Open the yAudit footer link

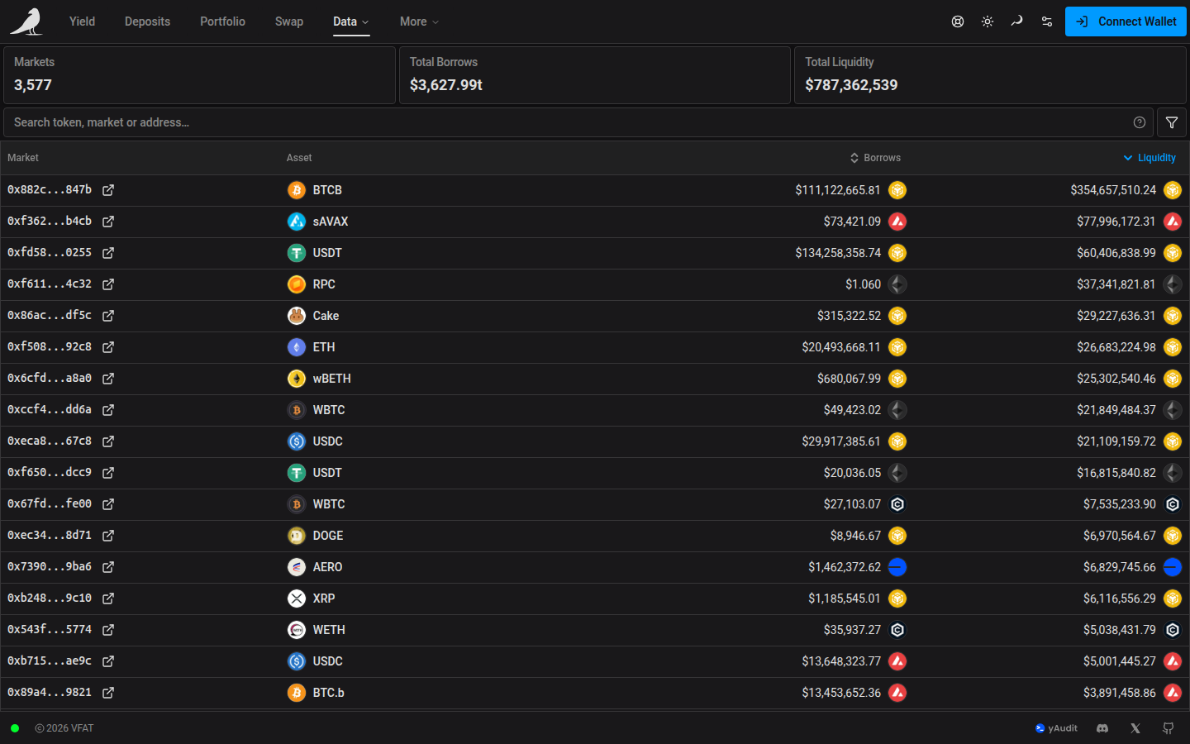coord(1056,728)
